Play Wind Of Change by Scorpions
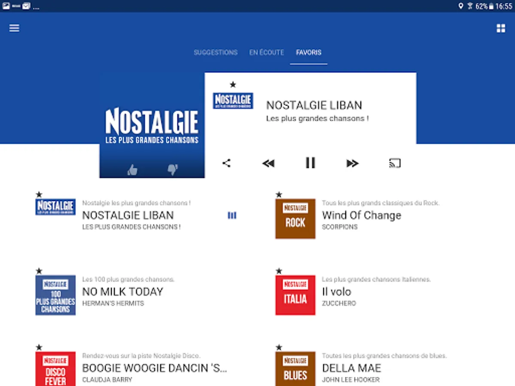Image resolution: width=515 pixels, height=386 pixels. pos(361,215)
